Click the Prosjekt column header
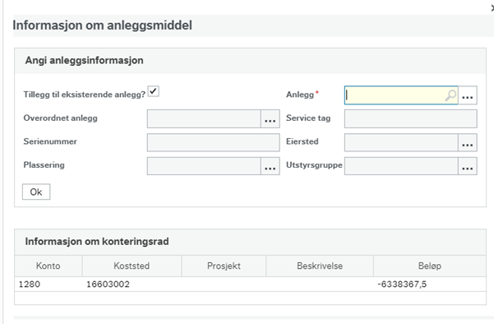Viewport: 494px width, 324px height. (224, 266)
